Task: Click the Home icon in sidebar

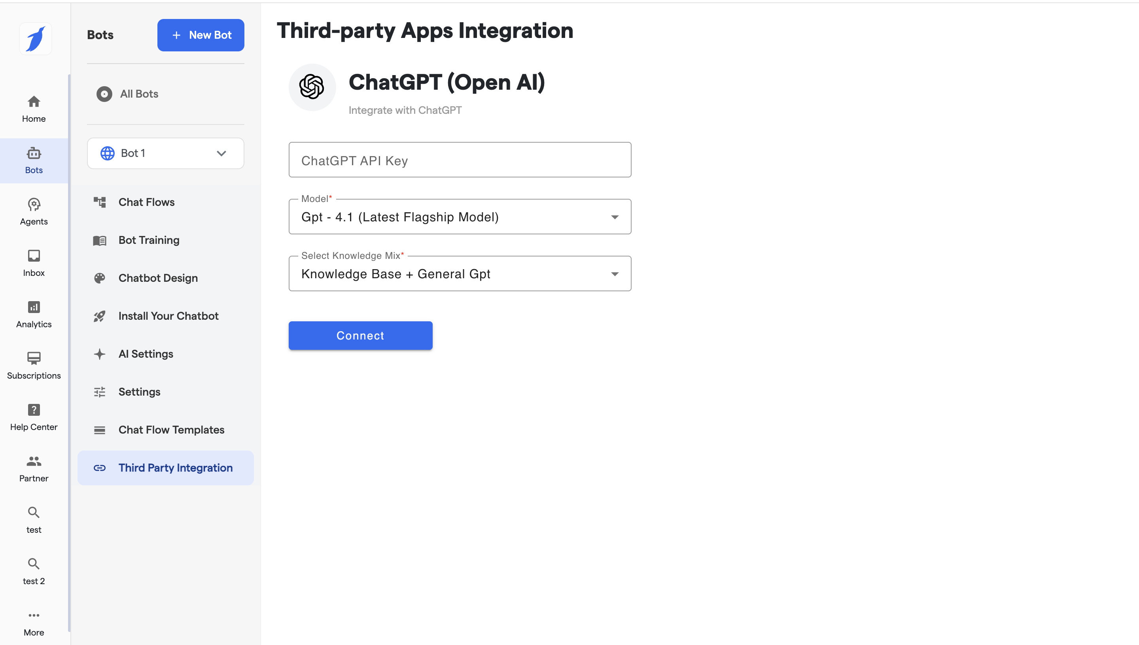Action: coord(34,102)
